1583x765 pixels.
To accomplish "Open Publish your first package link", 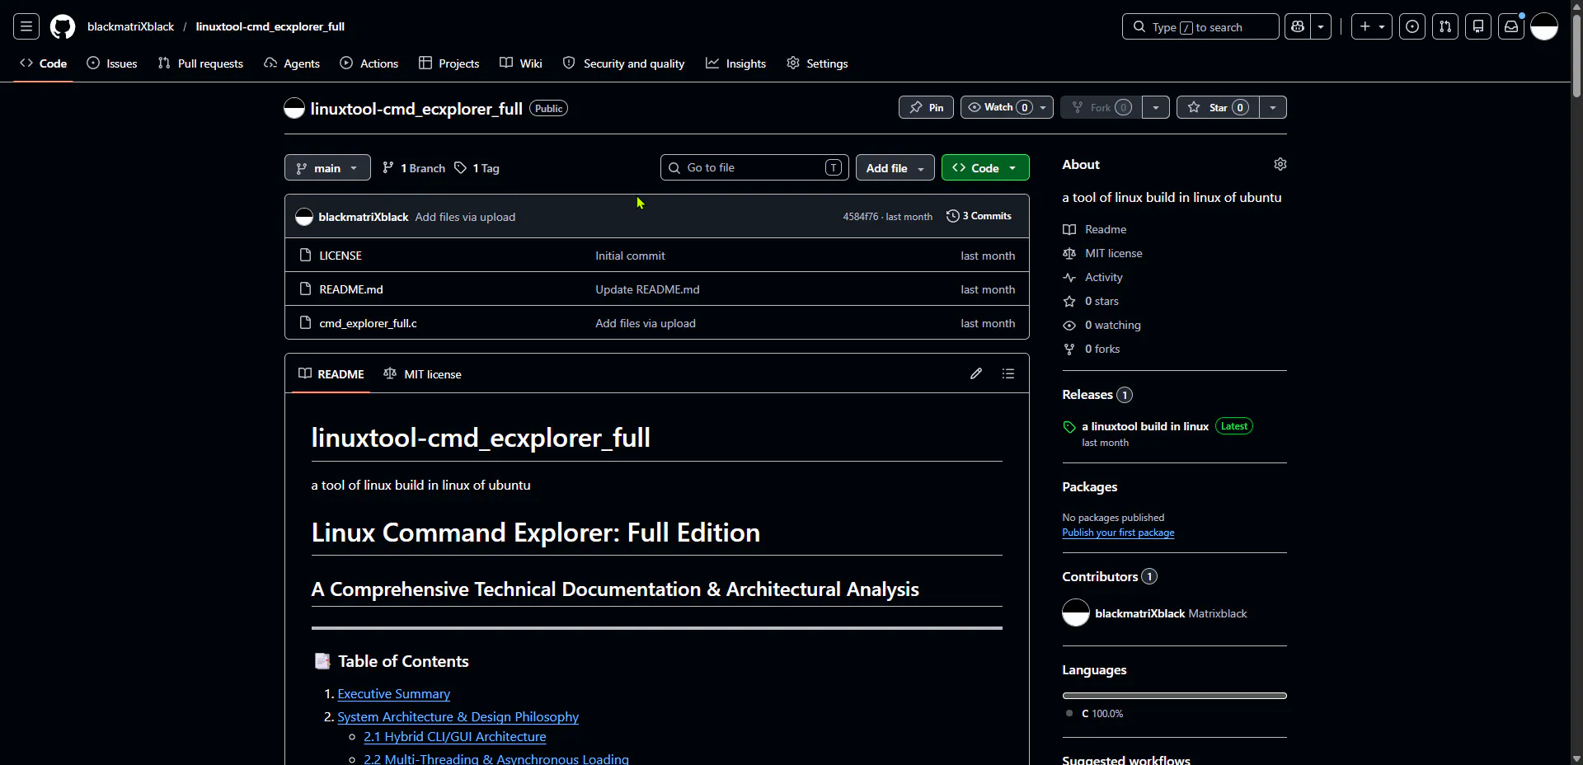I will pyautogui.click(x=1118, y=533).
